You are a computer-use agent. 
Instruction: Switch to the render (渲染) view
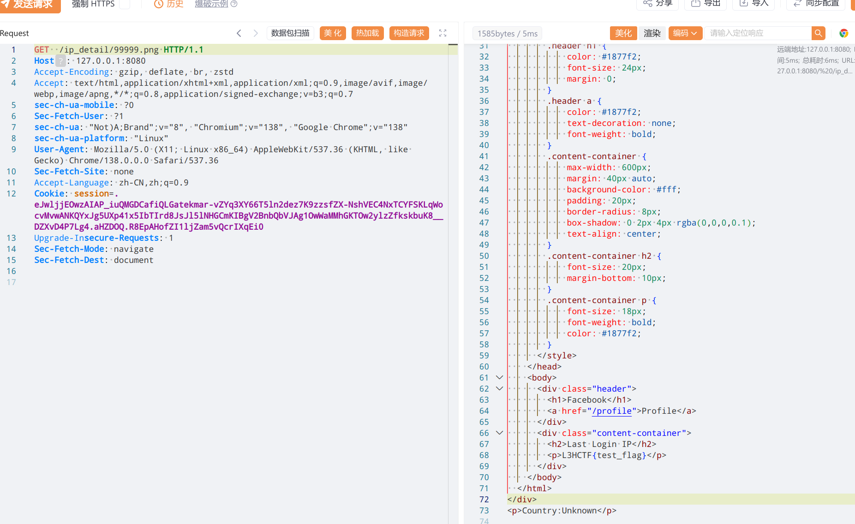tap(652, 33)
